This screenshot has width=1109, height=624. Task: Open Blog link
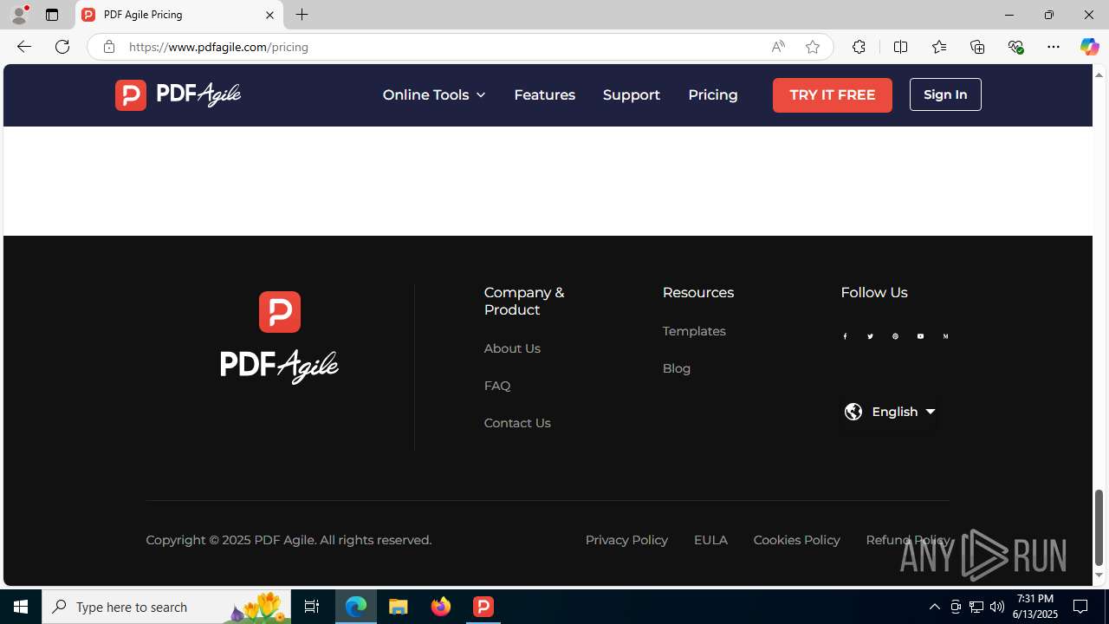coord(677,368)
